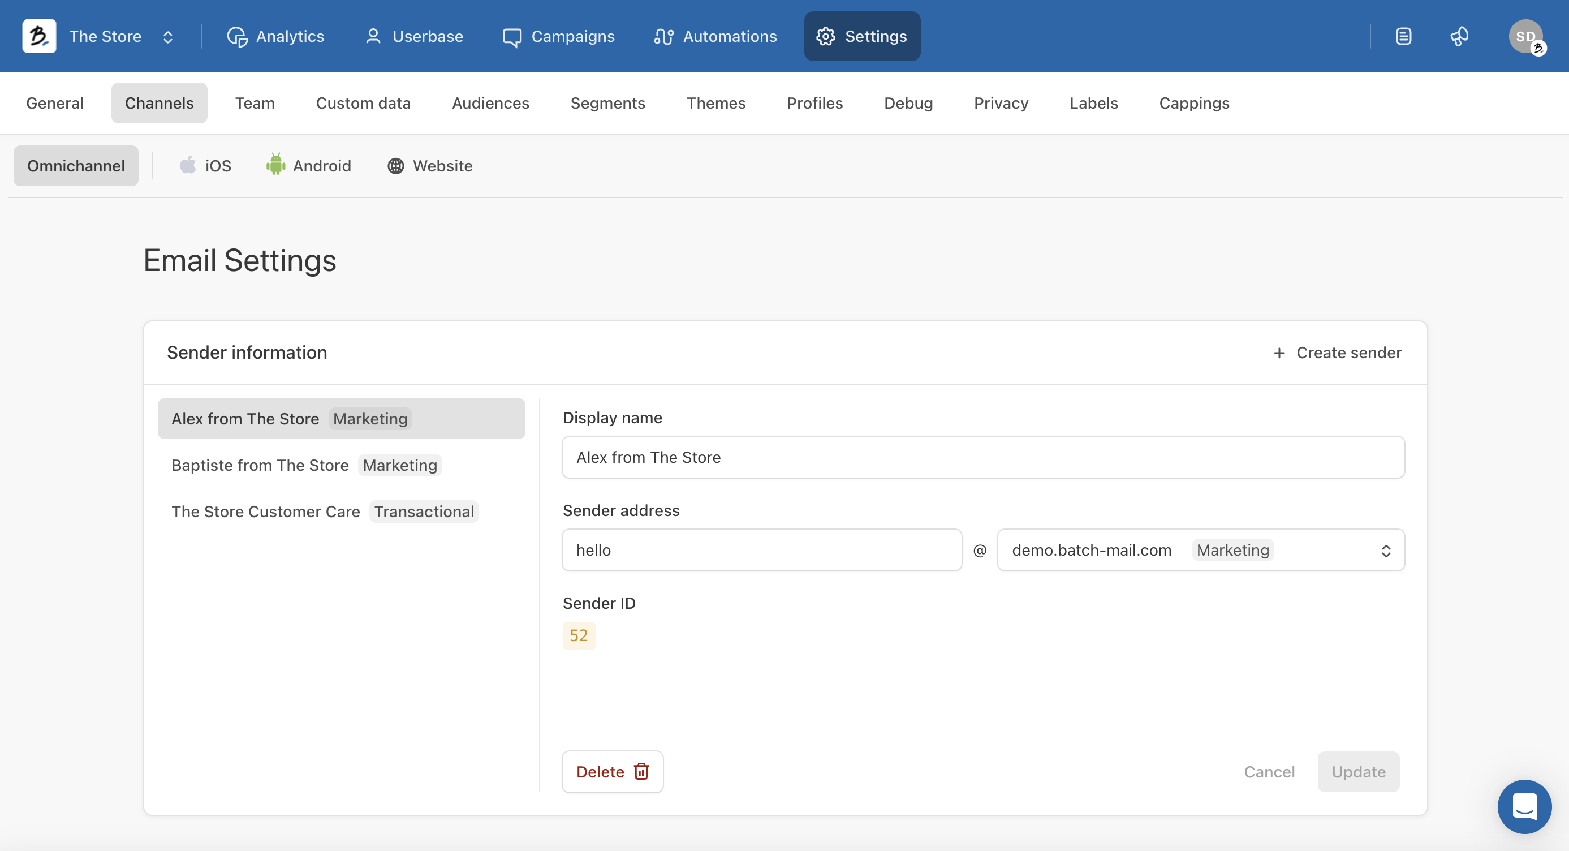
Task: Switch to the Profiles tab
Action: click(x=814, y=103)
